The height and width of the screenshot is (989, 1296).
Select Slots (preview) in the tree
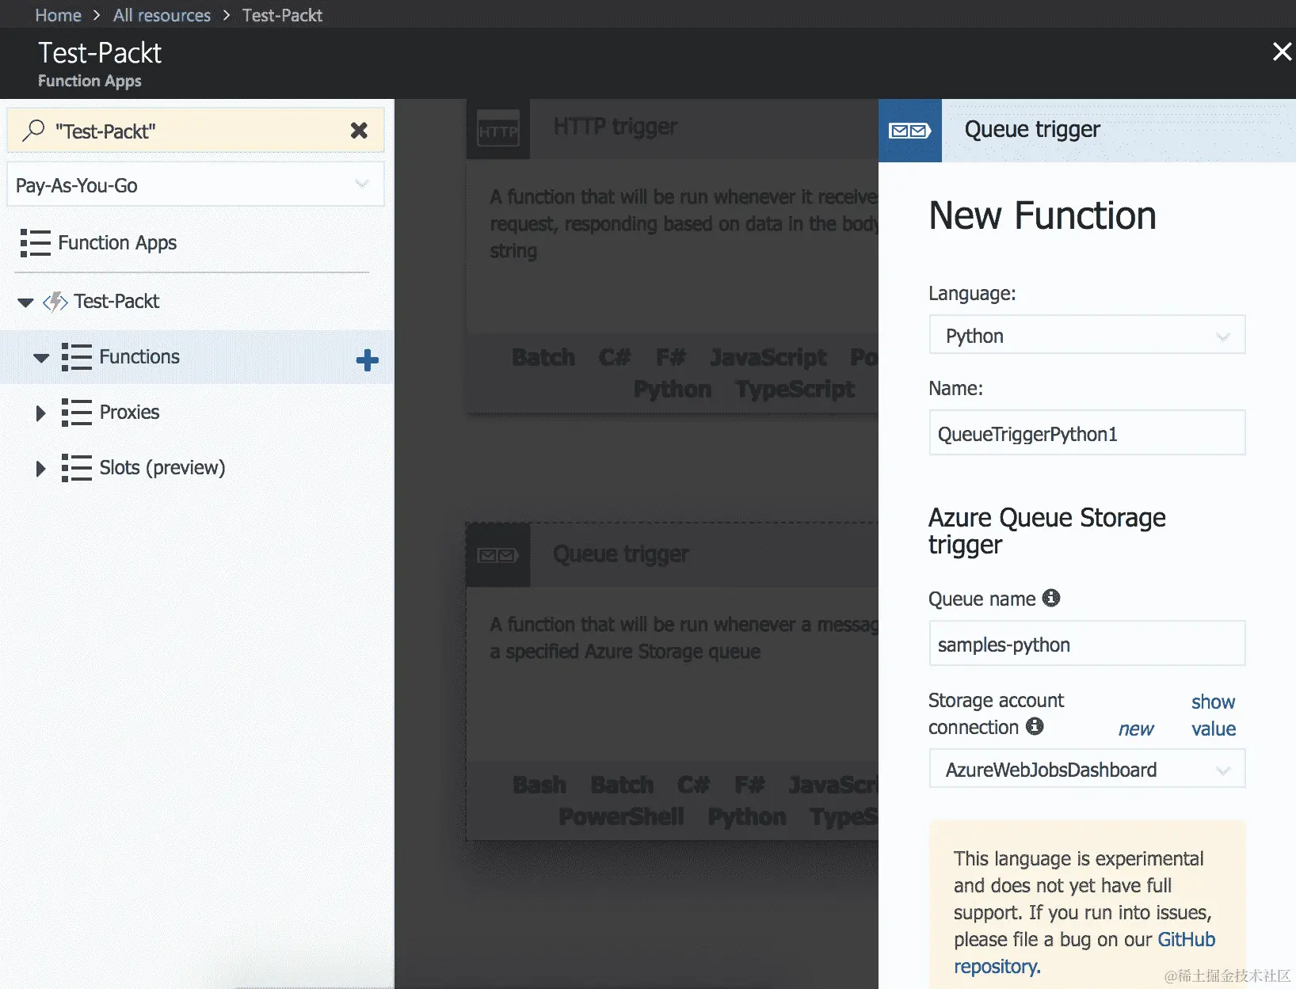click(162, 468)
